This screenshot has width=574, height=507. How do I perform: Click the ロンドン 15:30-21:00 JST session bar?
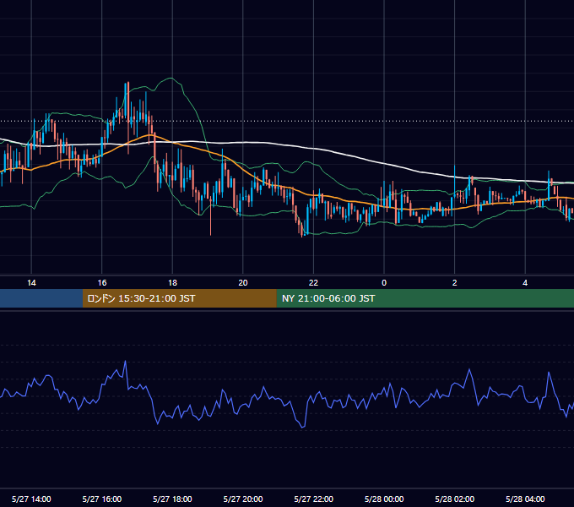pyautogui.click(x=179, y=298)
